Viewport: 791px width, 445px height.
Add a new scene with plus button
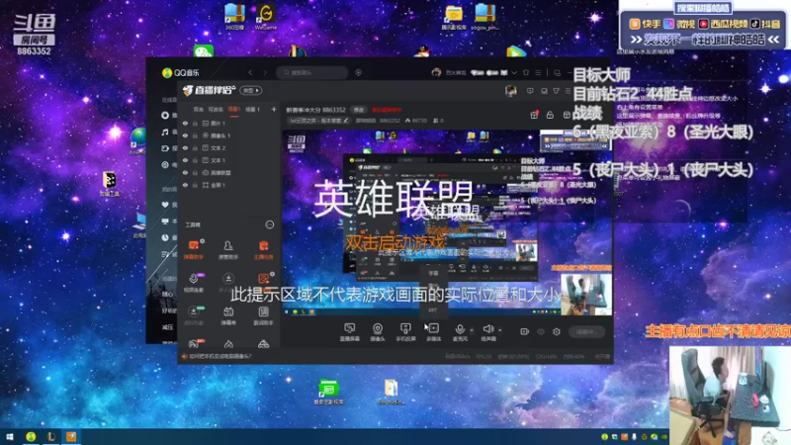pyautogui.click(x=274, y=109)
